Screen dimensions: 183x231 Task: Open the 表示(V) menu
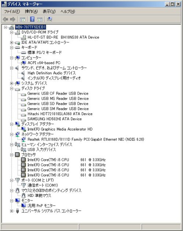[x=49, y=11]
